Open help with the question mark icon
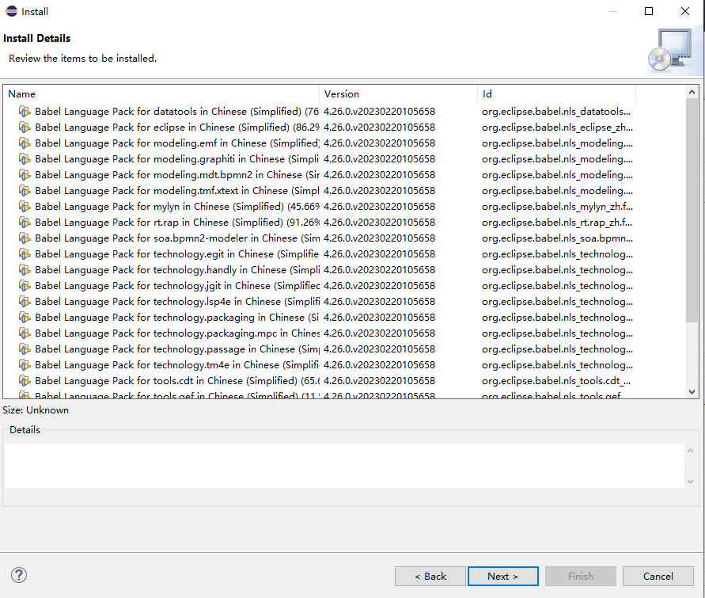Screen dimensions: 705x598 (x=19, y=575)
